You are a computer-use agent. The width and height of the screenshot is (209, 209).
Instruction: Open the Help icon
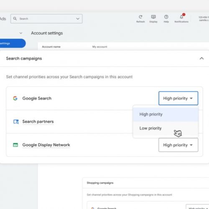tap(166, 17)
